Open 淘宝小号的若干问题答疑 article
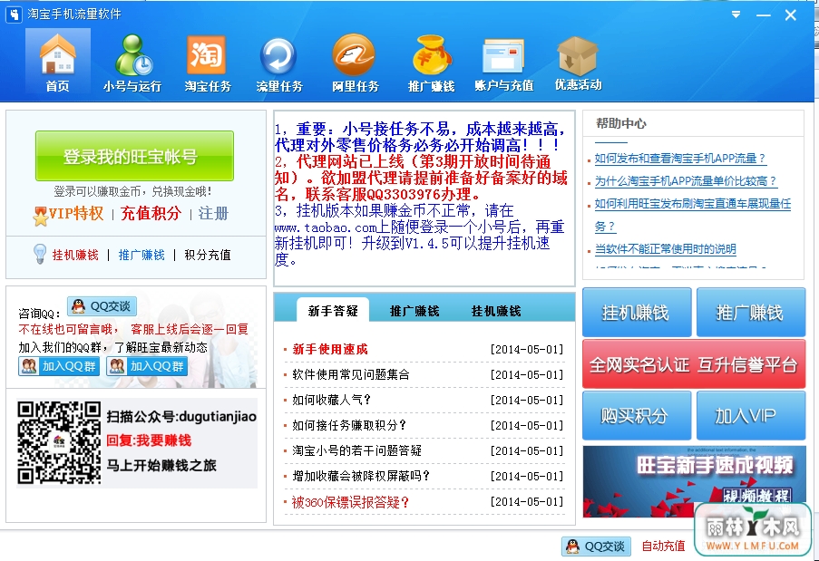The image size is (819, 561). pyautogui.click(x=356, y=450)
